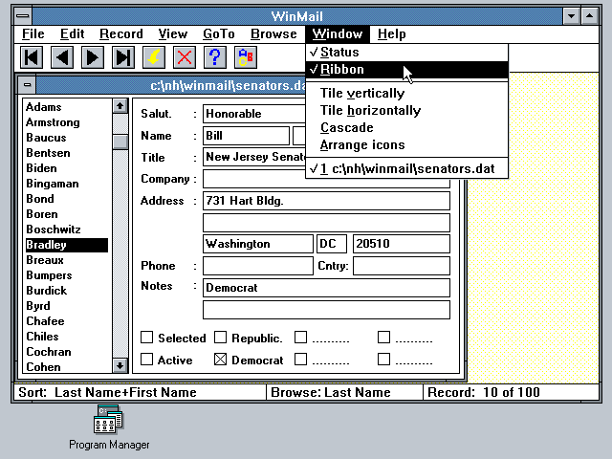Toggle Status in the Window menu
The image size is (612, 459).
point(406,53)
